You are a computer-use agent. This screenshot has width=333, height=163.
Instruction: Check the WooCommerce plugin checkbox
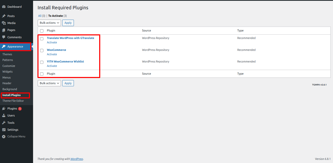click(x=42, y=50)
